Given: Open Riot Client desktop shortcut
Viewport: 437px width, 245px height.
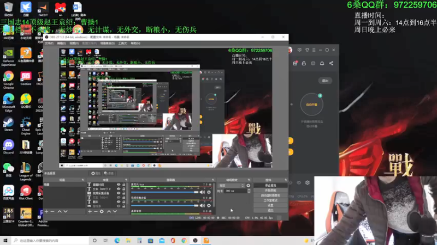Looking at the screenshot, I should [26, 193].
